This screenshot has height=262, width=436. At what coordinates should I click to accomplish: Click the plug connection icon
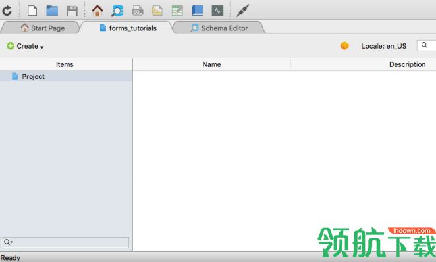pos(242,11)
